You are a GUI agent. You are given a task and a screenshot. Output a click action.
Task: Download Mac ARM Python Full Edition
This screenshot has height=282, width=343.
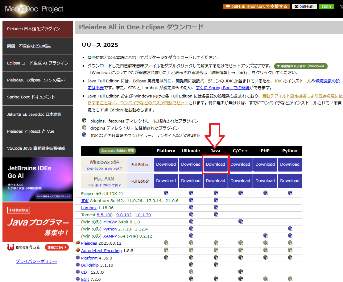[x=290, y=181]
